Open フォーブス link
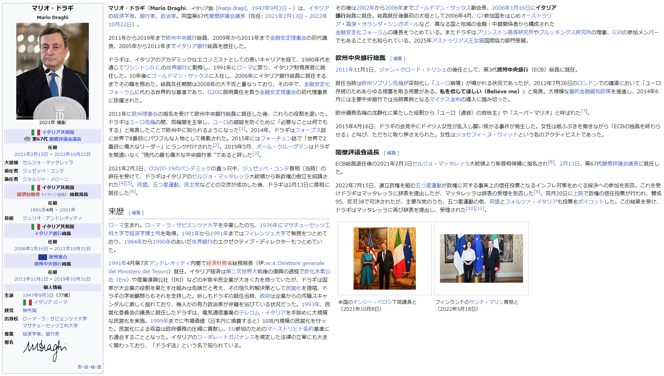This screenshot has height=376, width=664. click(x=308, y=130)
